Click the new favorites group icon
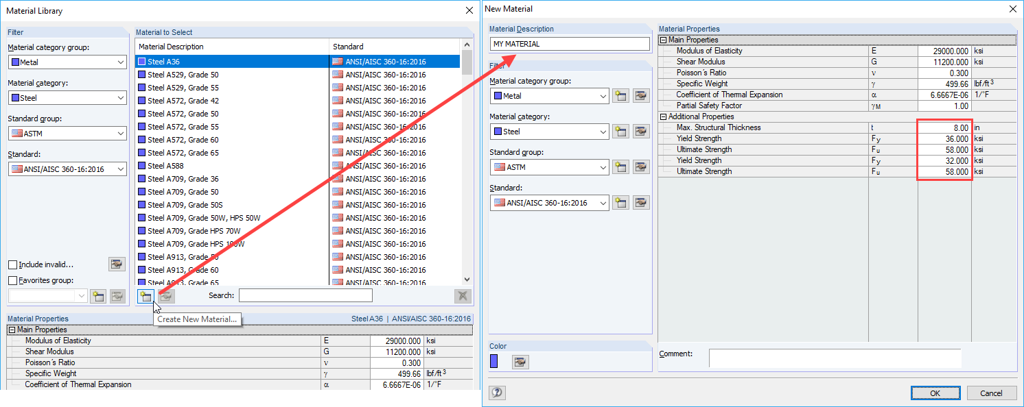The height and width of the screenshot is (407, 1024). point(98,296)
